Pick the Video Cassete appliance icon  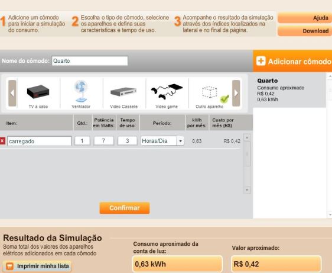pos(124,94)
